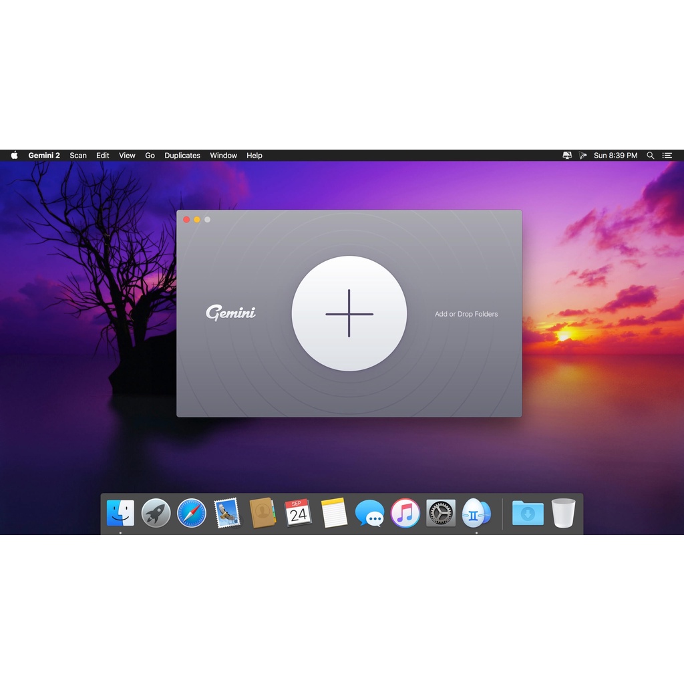Open Notes app from the dock
This screenshot has height=684, width=684.
point(334,513)
